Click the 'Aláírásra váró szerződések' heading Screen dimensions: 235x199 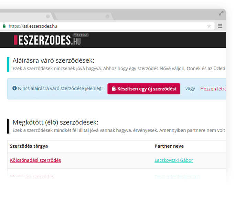pyautogui.click(x=53, y=61)
